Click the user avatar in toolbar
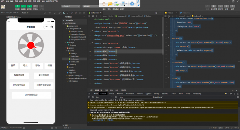 [x=3, y=6]
